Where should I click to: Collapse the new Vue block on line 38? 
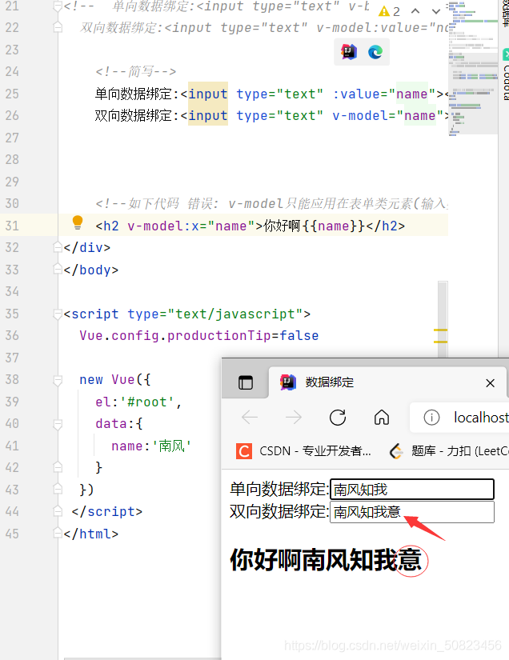pos(58,380)
